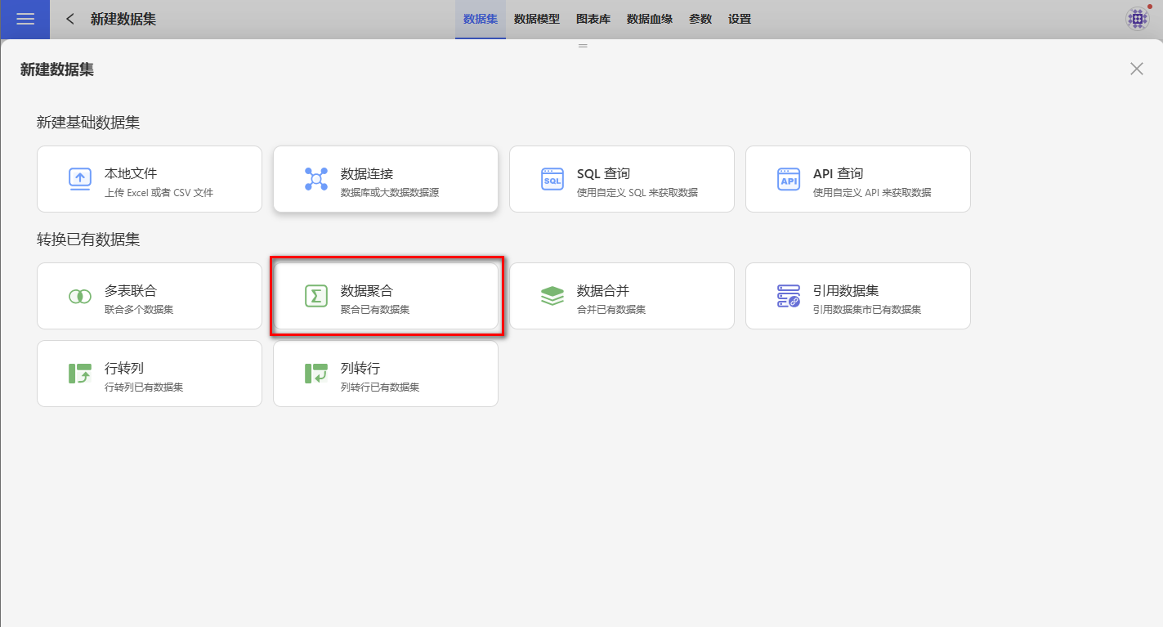Open the 图表库 tab
The image size is (1163, 627).
pyautogui.click(x=593, y=19)
